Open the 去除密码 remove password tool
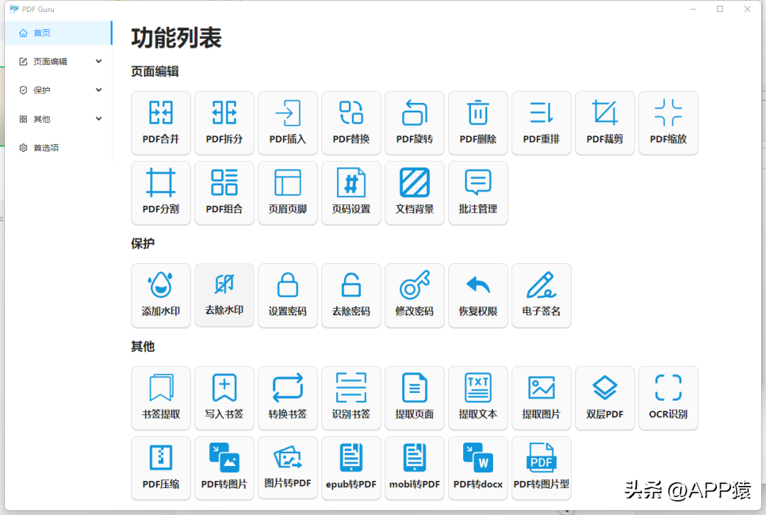The image size is (766, 515). 351,296
